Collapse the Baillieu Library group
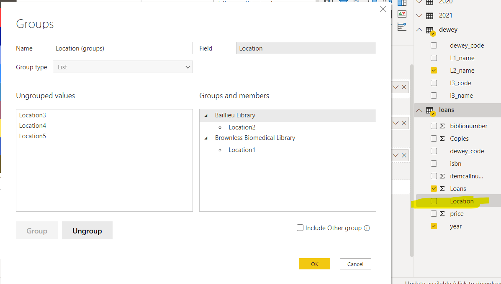This screenshot has height=284, width=501. (206, 115)
